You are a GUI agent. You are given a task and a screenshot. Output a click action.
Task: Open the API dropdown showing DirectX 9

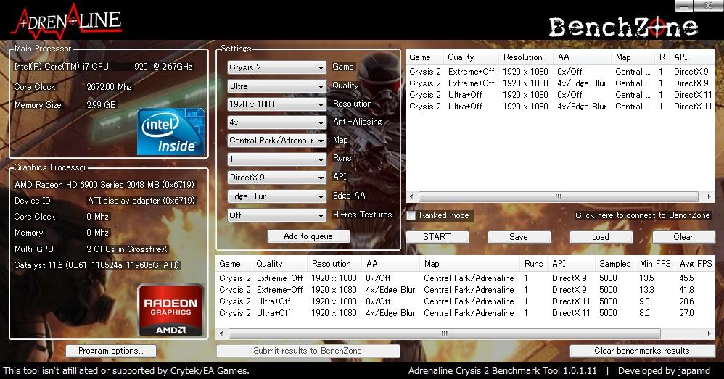tap(276, 178)
